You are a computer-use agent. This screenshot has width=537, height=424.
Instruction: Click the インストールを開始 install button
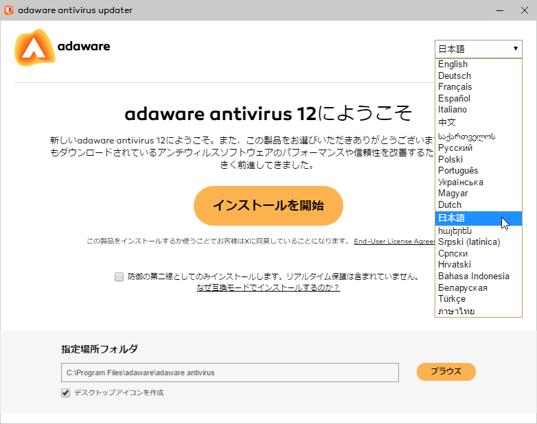(x=268, y=206)
